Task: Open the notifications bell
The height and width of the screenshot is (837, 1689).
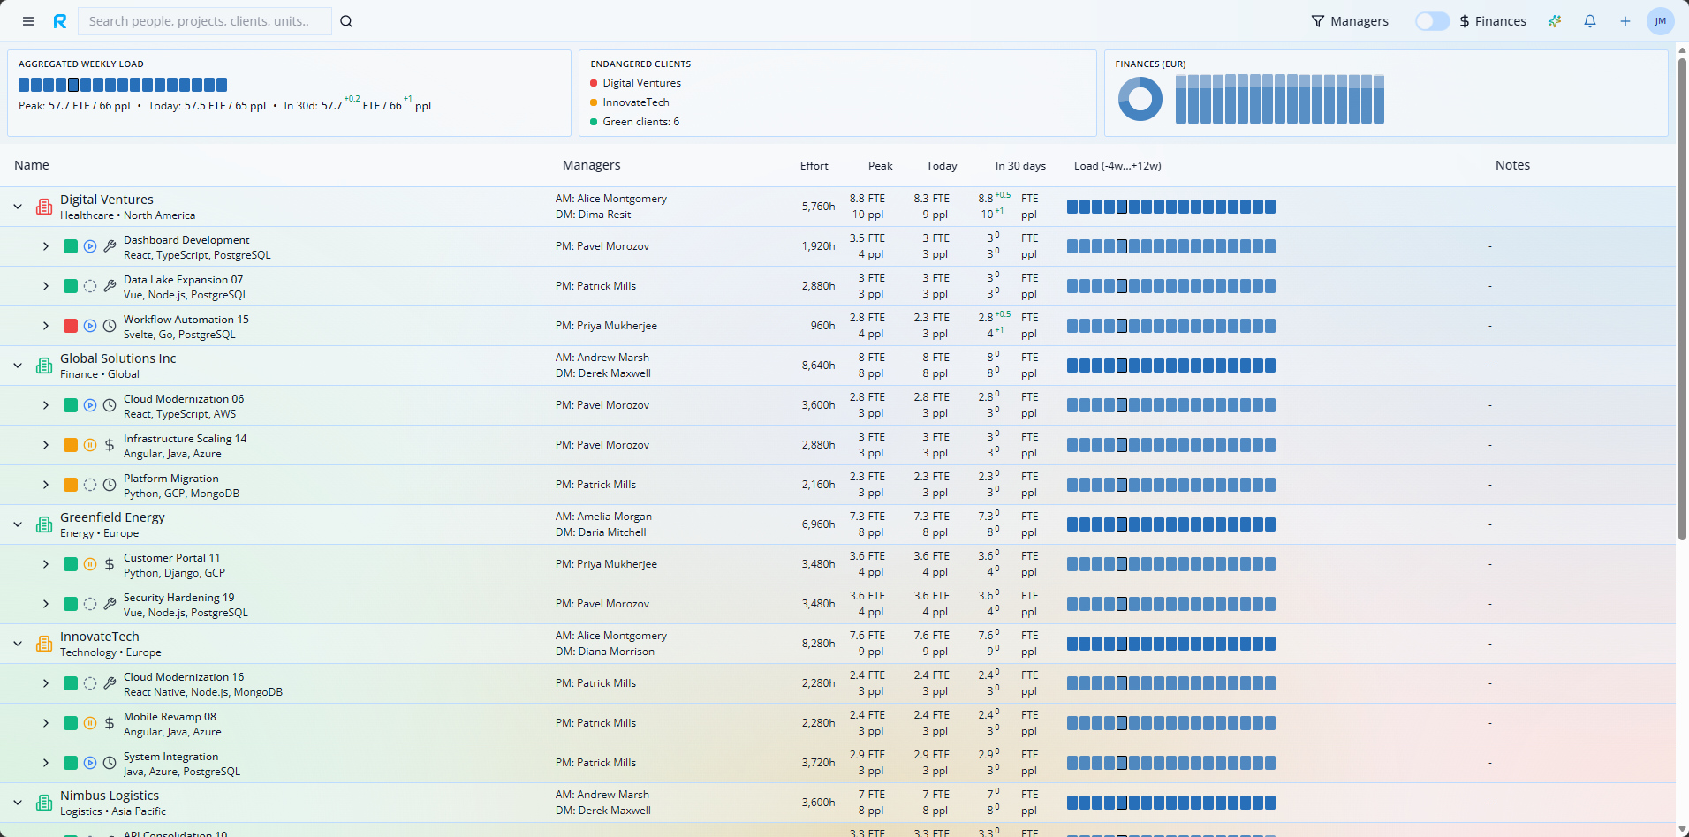Action: click(1588, 20)
